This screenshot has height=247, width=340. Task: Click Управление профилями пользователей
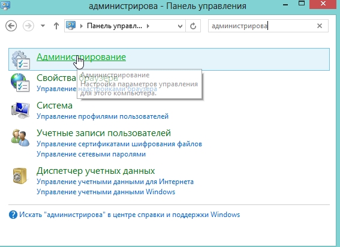click(103, 116)
